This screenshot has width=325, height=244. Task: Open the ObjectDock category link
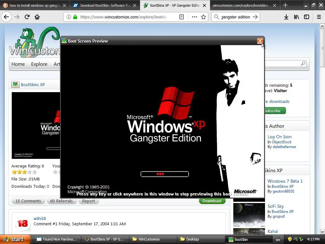282,142
